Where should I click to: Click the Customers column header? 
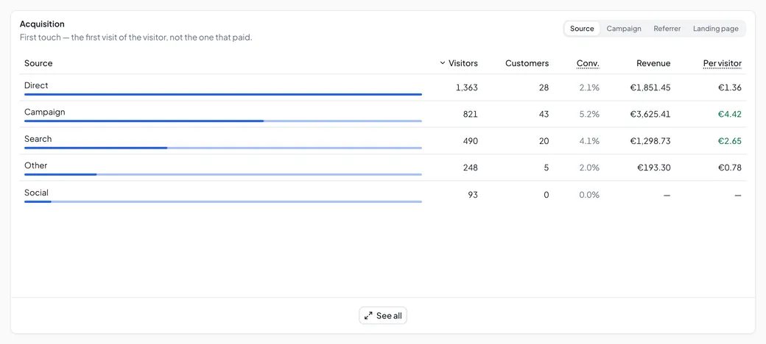coord(527,63)
